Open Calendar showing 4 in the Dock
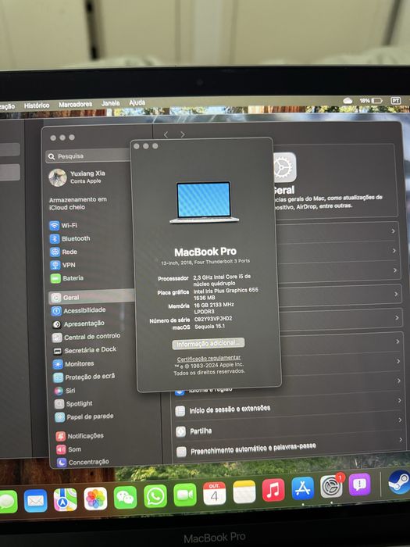410x547 pixels. point(215,493)
